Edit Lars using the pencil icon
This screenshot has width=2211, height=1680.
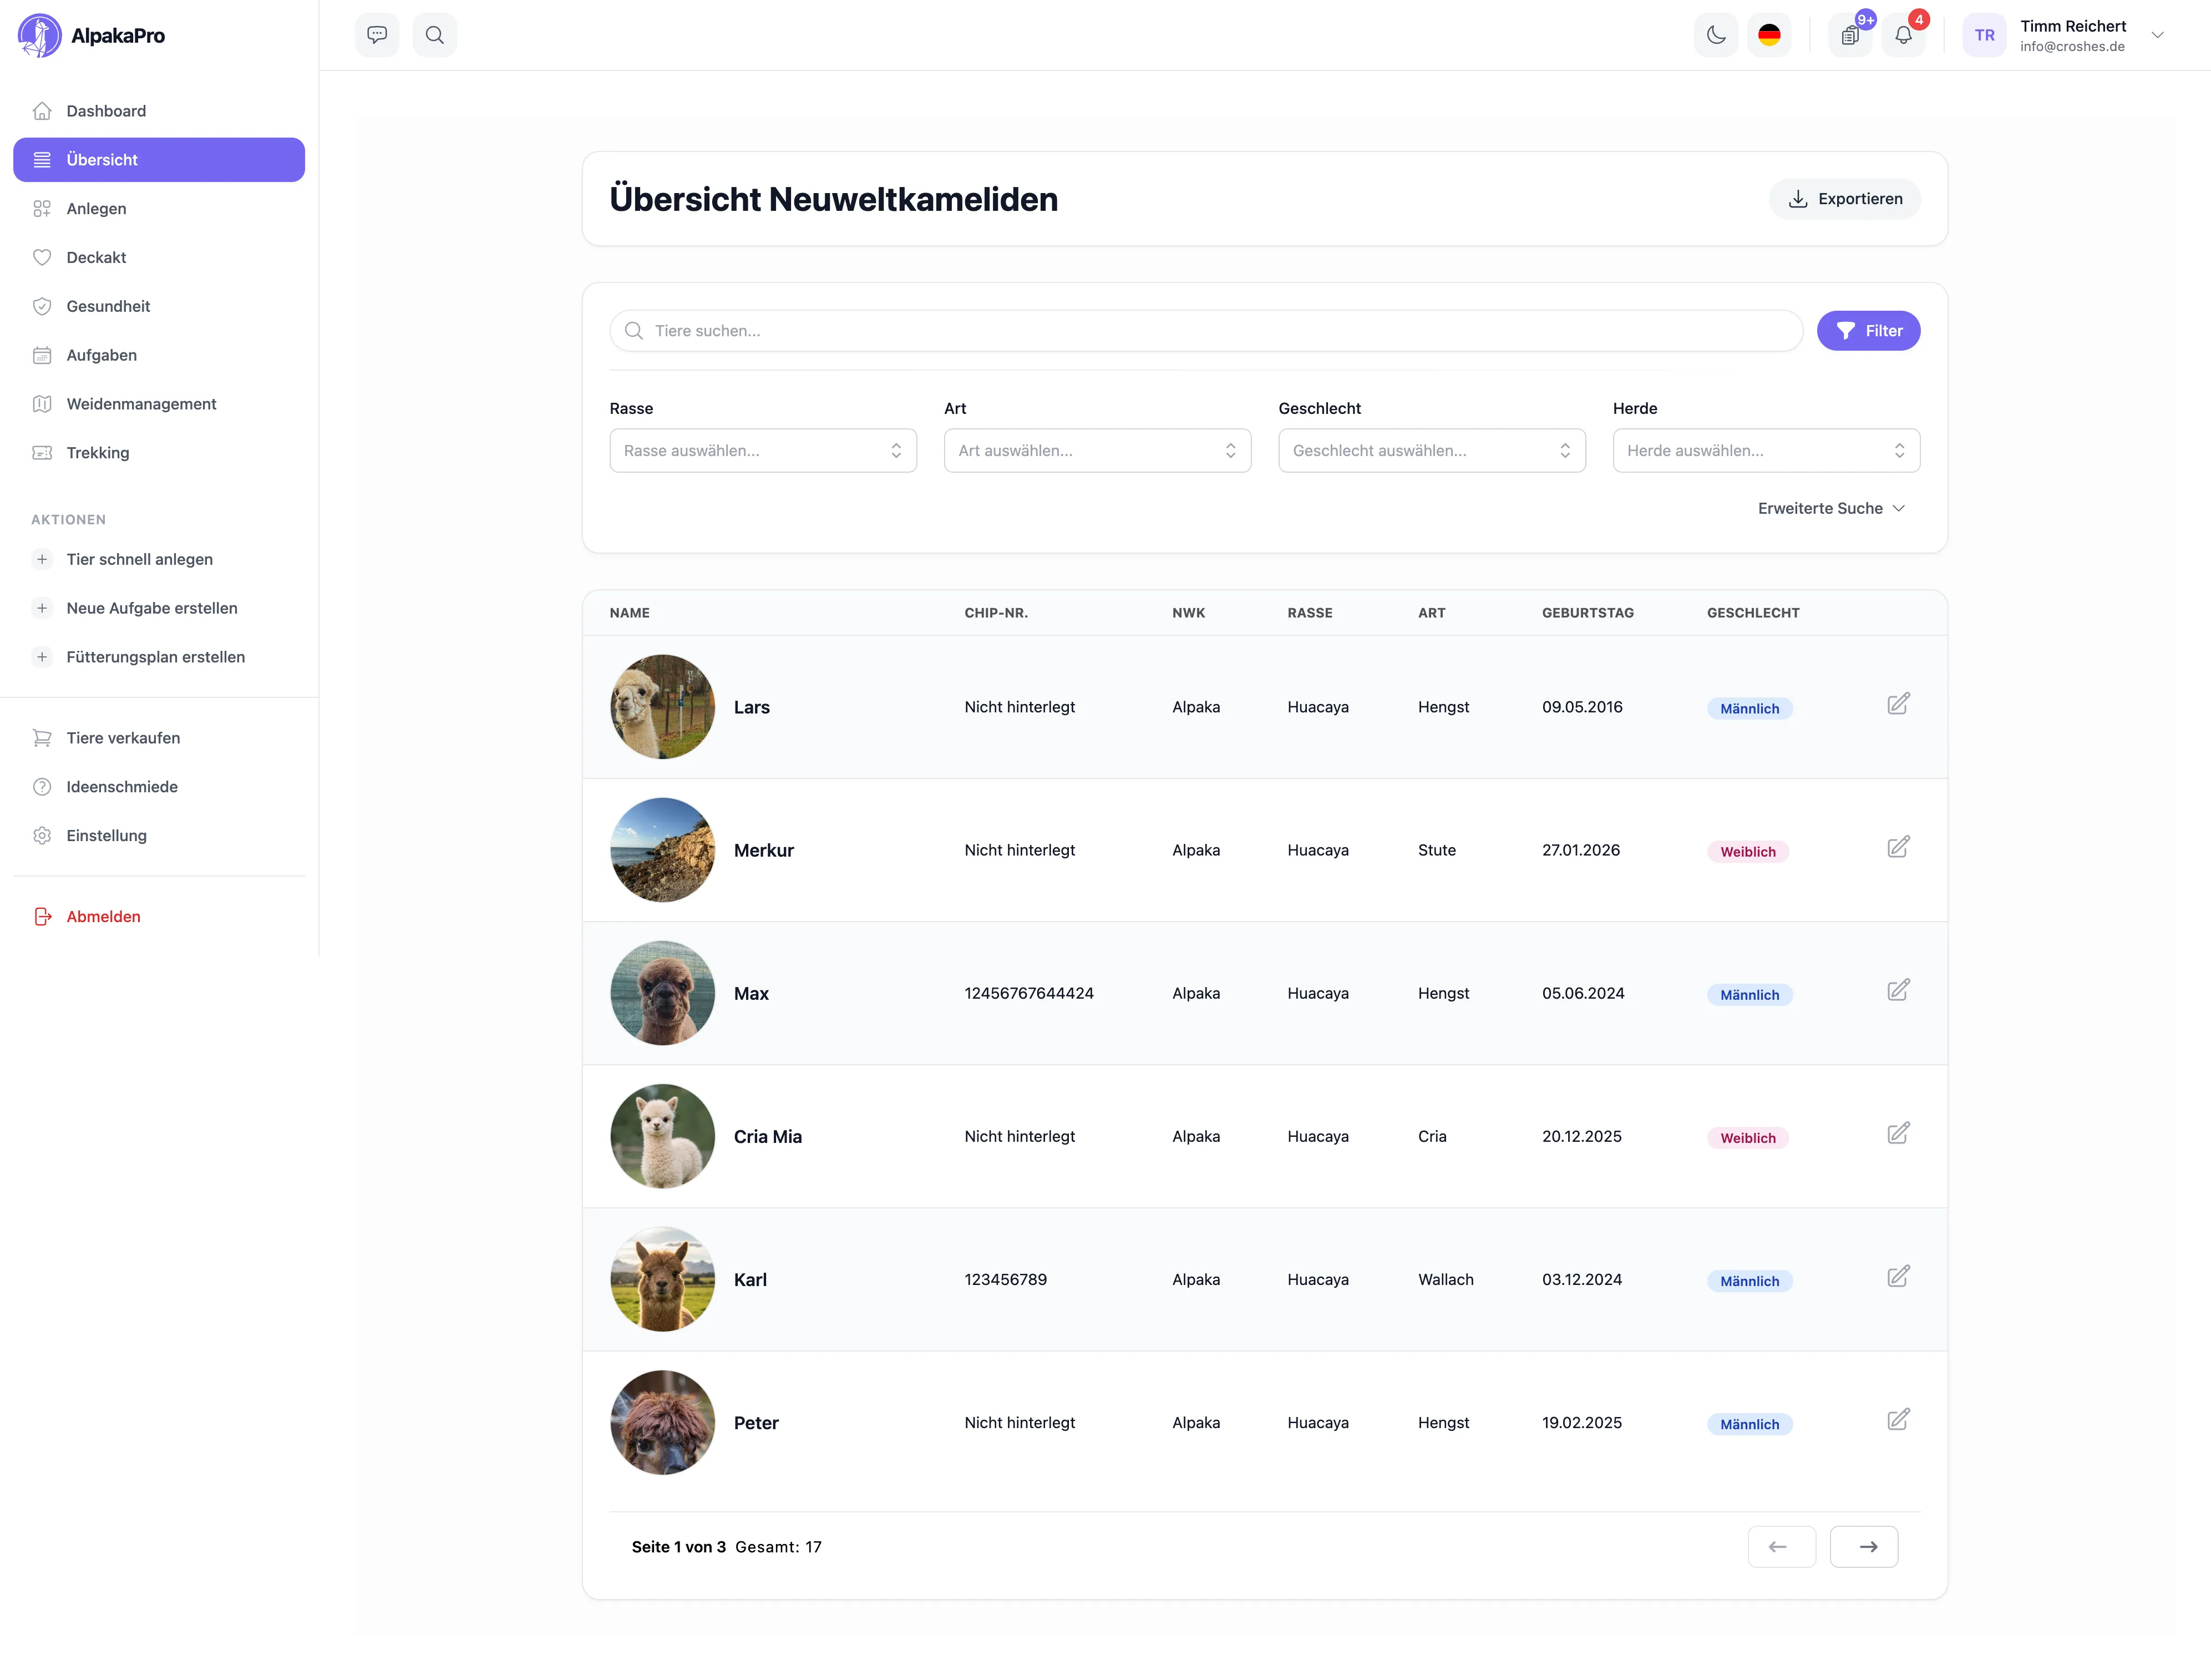(1898, 704)
